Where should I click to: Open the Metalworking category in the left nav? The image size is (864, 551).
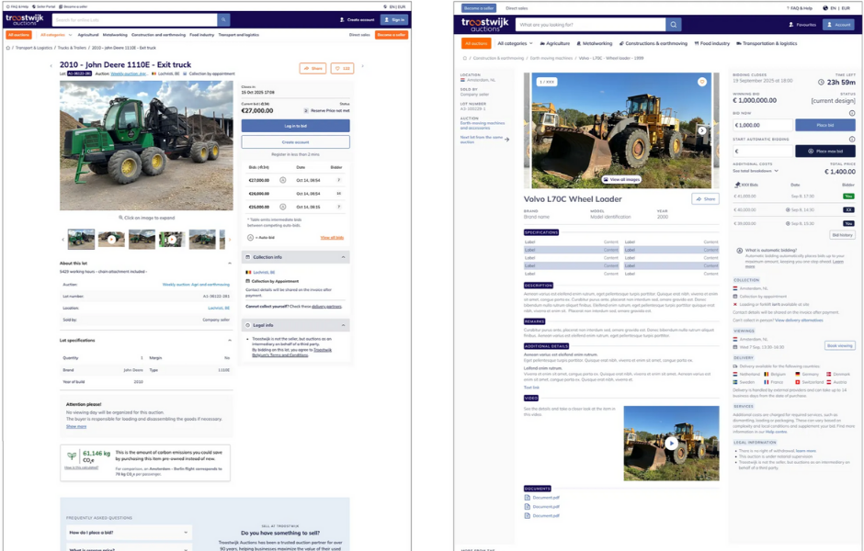click(115, 34)
